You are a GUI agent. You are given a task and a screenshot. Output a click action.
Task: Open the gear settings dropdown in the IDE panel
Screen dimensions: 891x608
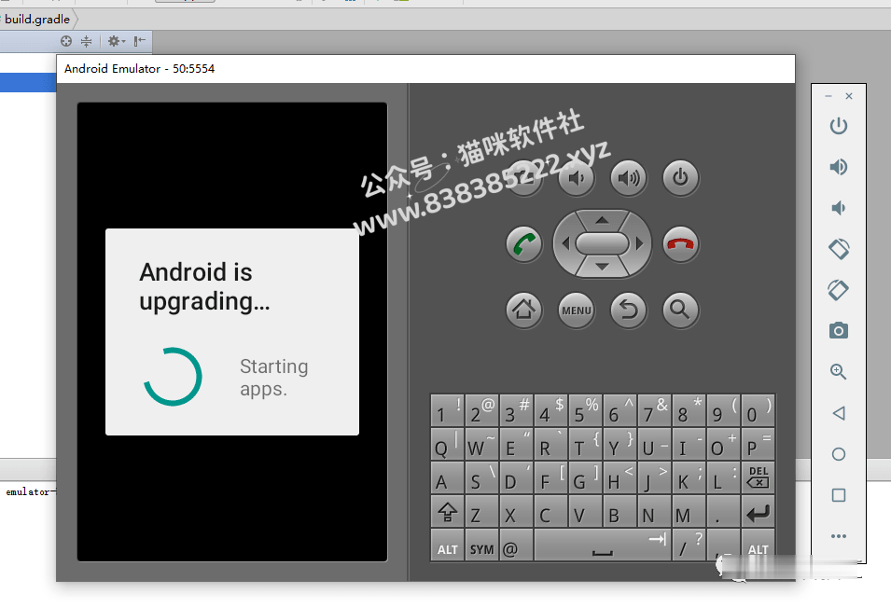(117, 41)
